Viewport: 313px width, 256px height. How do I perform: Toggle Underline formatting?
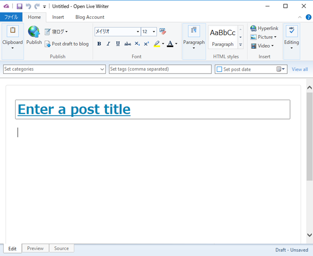tap(118, 44)
